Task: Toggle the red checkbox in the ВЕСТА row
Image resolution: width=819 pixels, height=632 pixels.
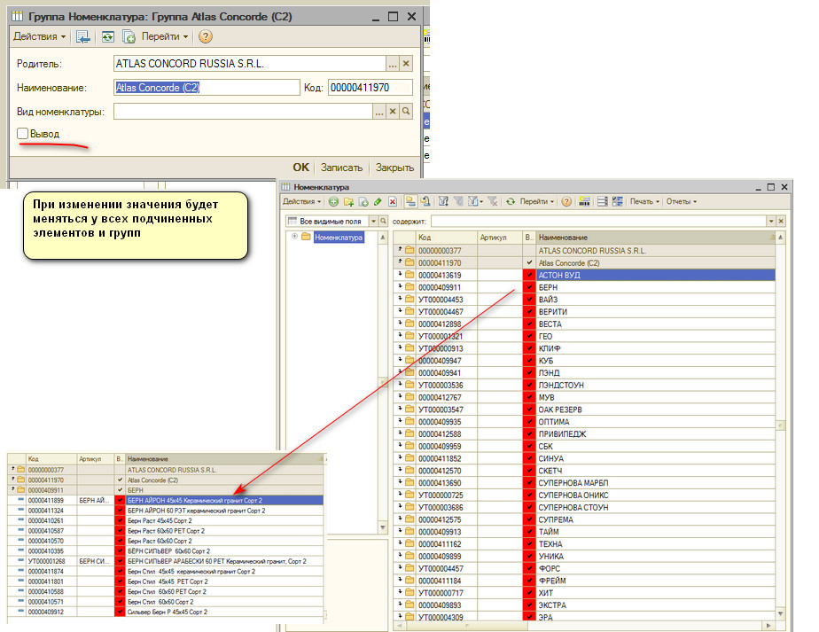Action: [x=529, y=324]
